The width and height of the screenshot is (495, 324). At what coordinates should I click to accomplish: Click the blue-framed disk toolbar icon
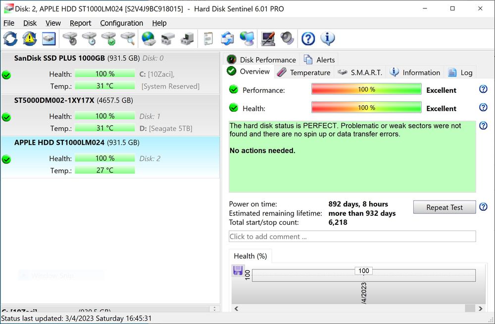click(49, 39)
